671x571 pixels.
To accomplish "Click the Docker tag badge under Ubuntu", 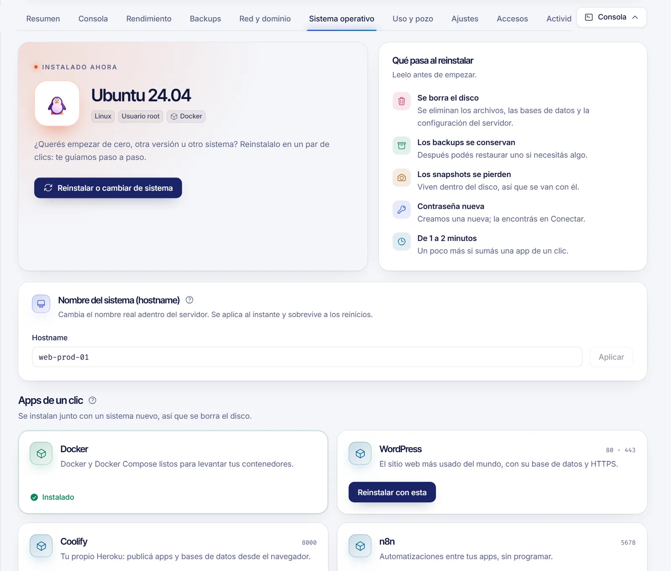I will [x=186, y=116].
